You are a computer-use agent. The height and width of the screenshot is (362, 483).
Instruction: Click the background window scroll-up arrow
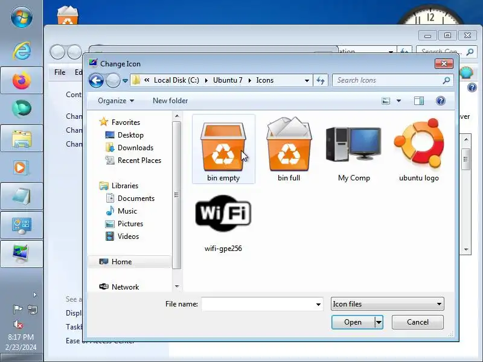(x=466, y=139)
